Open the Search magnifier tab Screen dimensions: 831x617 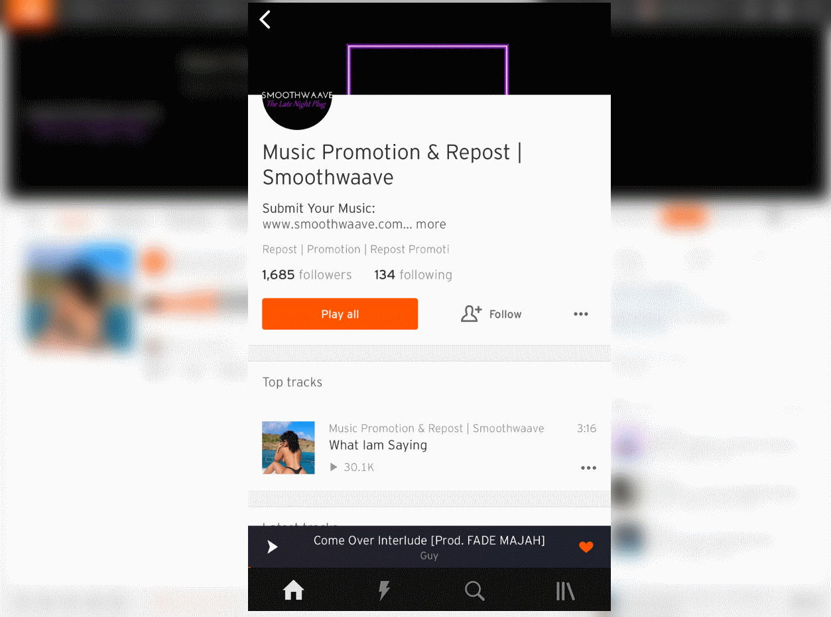474,590
